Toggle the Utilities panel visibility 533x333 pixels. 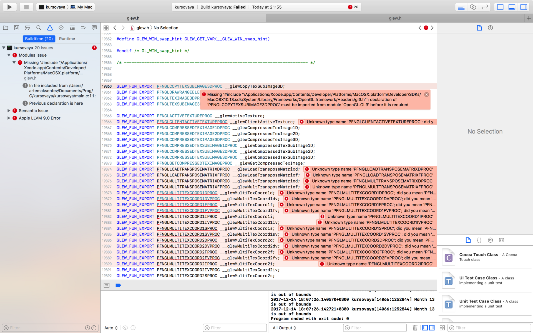[524, 7]
